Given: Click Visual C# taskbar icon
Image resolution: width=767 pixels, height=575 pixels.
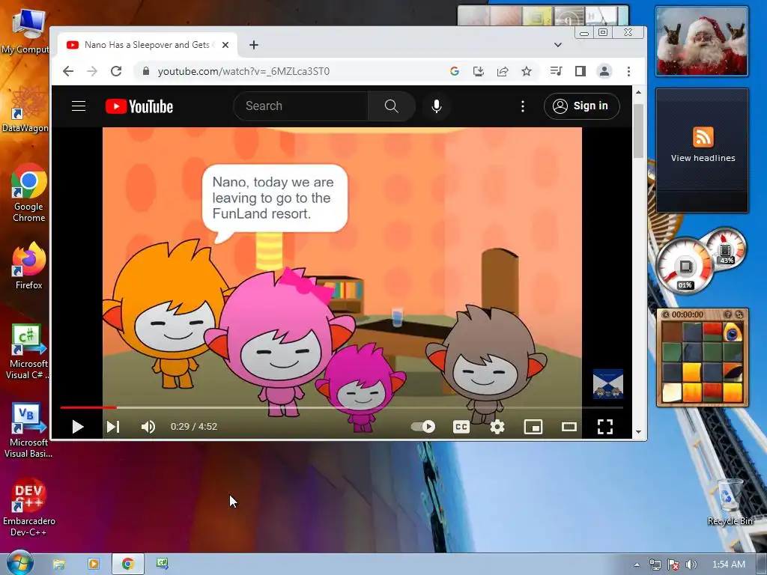Looking at the screenshot, I should 163,565.
